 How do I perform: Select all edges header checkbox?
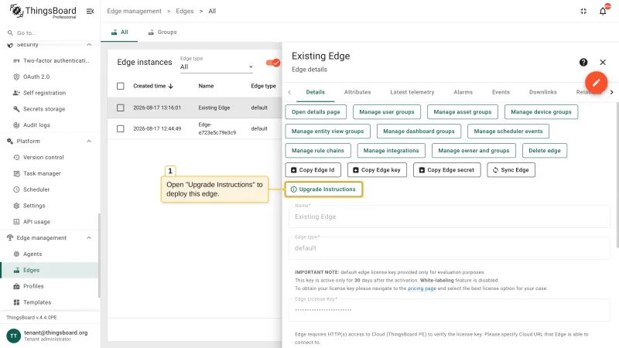click(121, 86)
